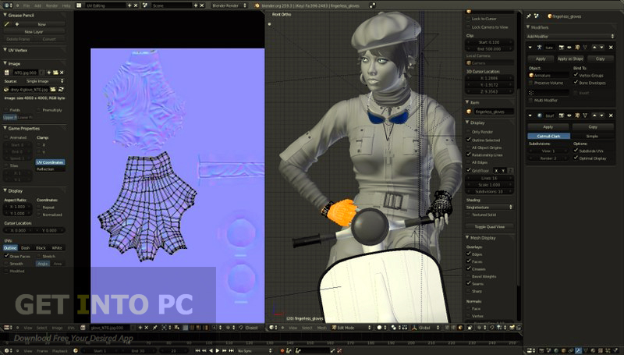Image resolution: width=624 pixels, height=355 pixels.
Task: Delete the Subsurf modifier with X
Action: 611,115
